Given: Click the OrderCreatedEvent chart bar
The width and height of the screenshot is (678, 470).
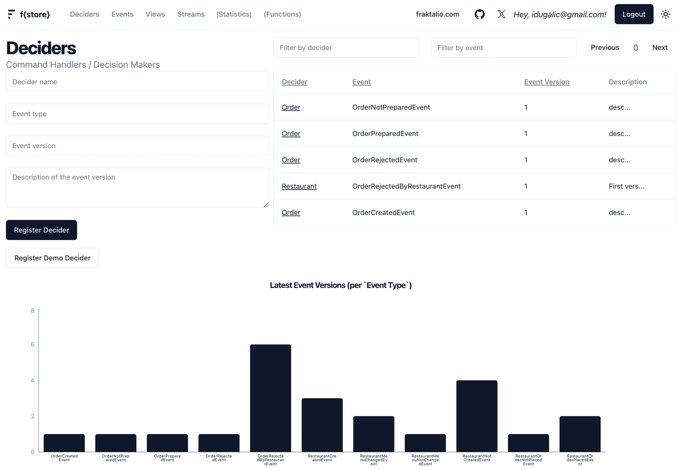Looking at the screenshot, I should (x=64, y=443).
